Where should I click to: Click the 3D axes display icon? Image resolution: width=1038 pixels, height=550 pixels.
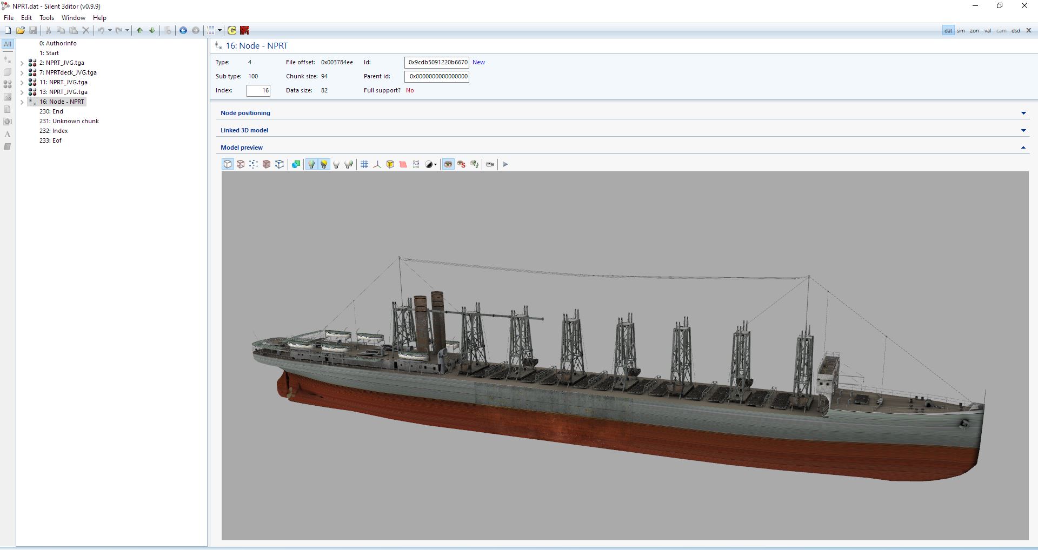377,164
